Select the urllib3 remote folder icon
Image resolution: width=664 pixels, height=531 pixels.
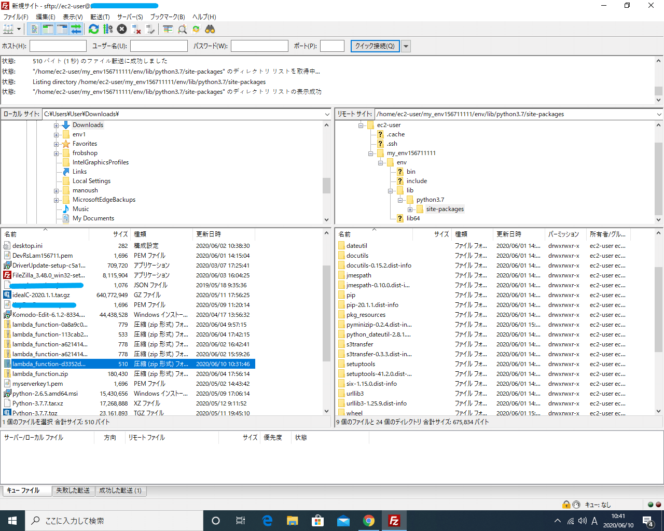click(341, 394)
